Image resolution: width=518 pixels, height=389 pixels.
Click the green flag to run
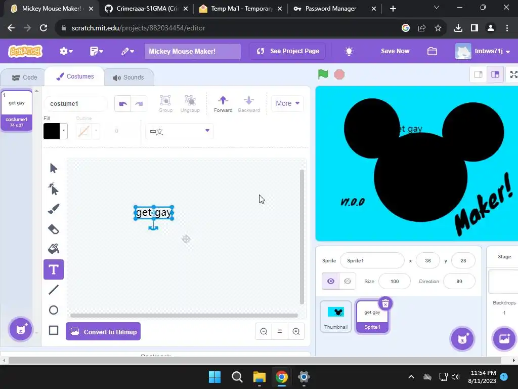(323, 74)
